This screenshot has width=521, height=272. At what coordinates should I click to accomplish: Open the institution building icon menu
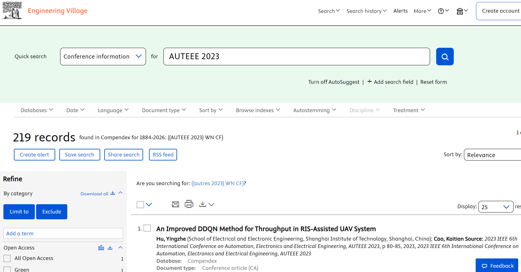click(462, 11)
